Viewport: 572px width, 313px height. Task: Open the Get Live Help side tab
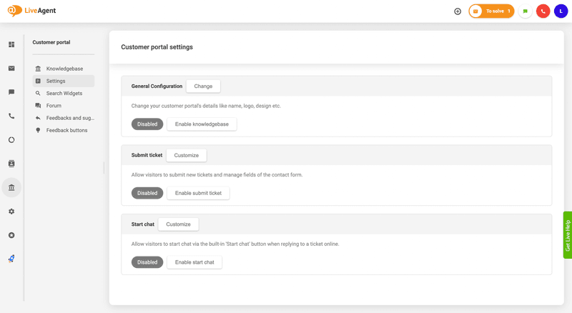coord(568,235)
